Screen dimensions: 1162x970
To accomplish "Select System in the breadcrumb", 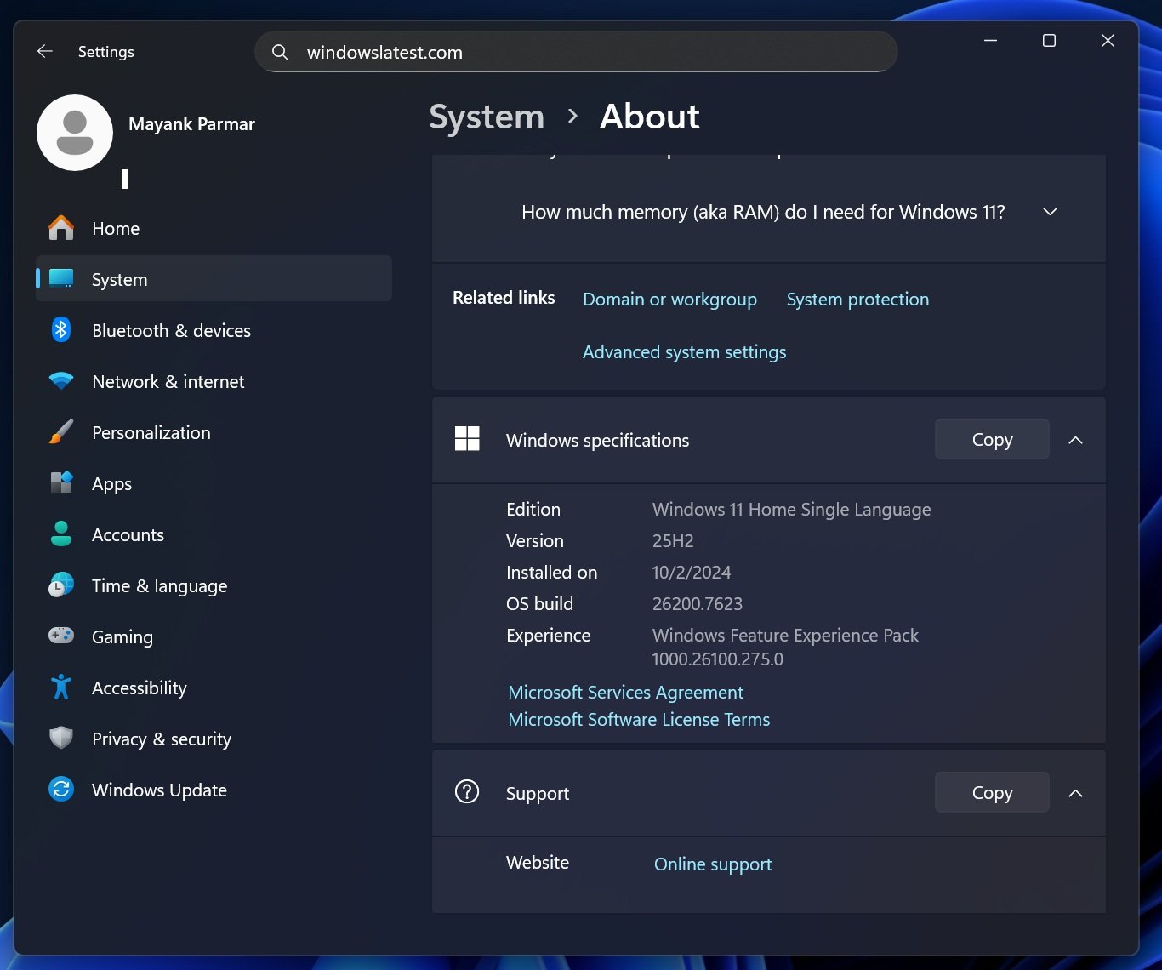I will [486, 117].
